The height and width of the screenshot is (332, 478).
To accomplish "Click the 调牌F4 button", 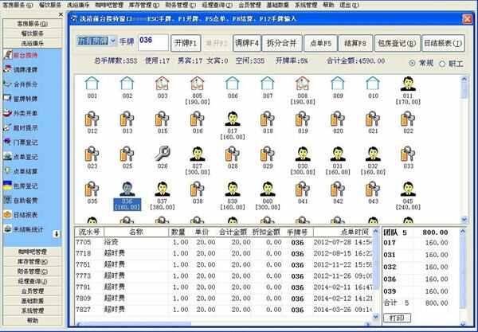I will point(247,43).
